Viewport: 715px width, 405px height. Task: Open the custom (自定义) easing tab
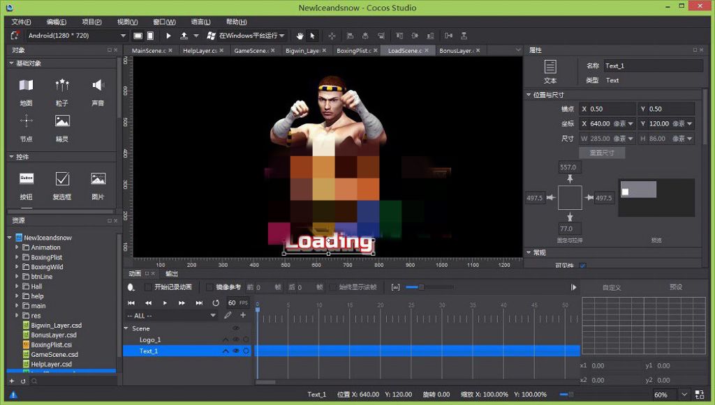(612, 288)
